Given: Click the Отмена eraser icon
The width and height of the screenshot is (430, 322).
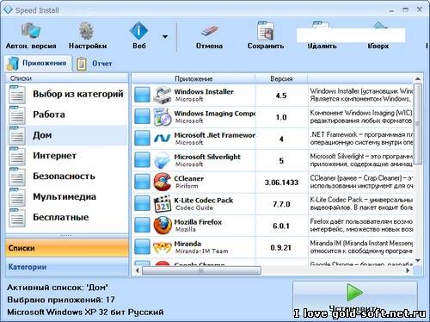Looking at the screenshot, I should (x=210, y=31).
